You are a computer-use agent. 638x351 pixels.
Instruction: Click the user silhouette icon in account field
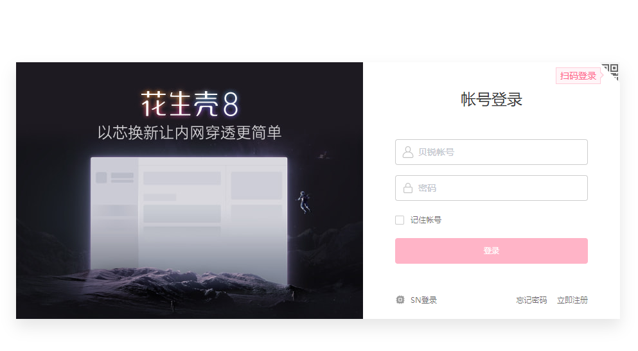point(408,152)
